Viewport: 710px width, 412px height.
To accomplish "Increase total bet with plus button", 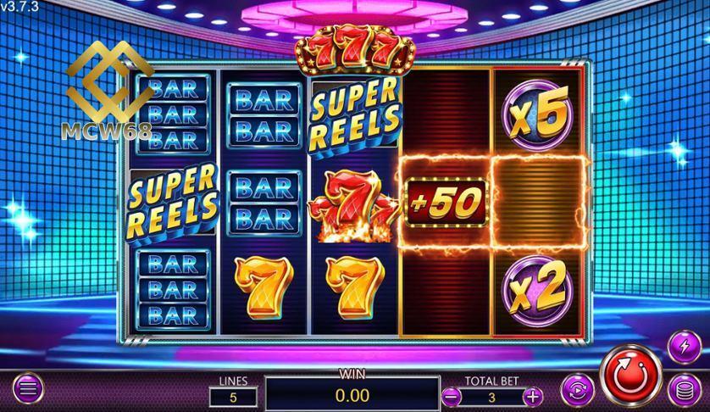I will 532,397.
